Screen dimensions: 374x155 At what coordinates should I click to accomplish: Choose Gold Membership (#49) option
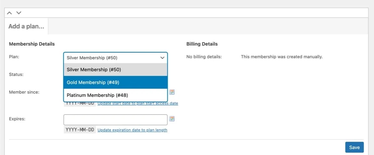(x=115, y=82)
